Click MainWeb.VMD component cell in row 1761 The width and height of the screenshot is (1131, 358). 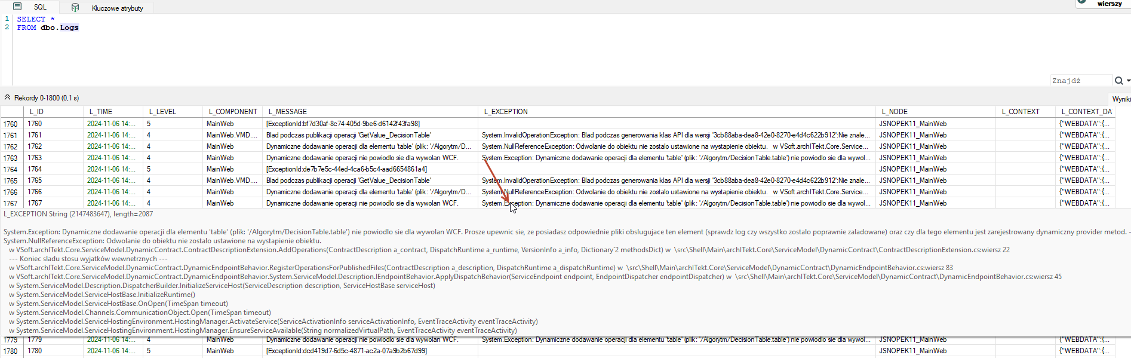pyautogui.click(x=233, y=135)
